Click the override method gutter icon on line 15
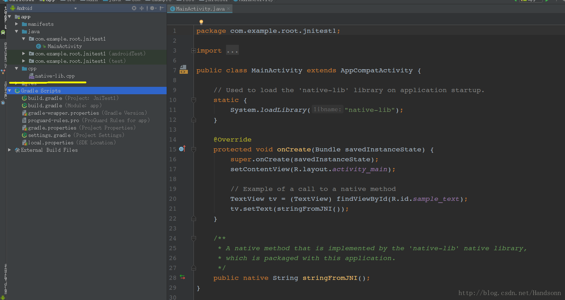 click(x=182, y=149)
